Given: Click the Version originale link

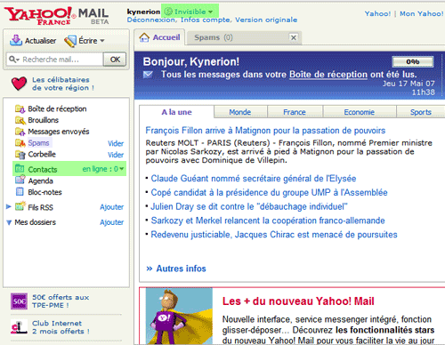Looking at the screenshot, I should [x=266, y=20].
